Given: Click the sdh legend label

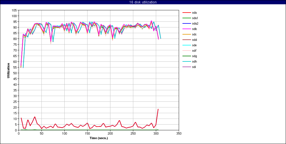Looking at the screenshot, I should point(194,61).
